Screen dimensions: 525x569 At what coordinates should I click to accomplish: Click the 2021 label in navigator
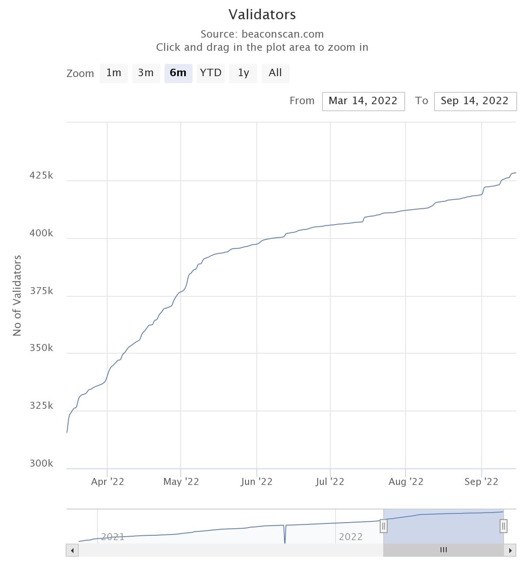click(x=112, y=537)
